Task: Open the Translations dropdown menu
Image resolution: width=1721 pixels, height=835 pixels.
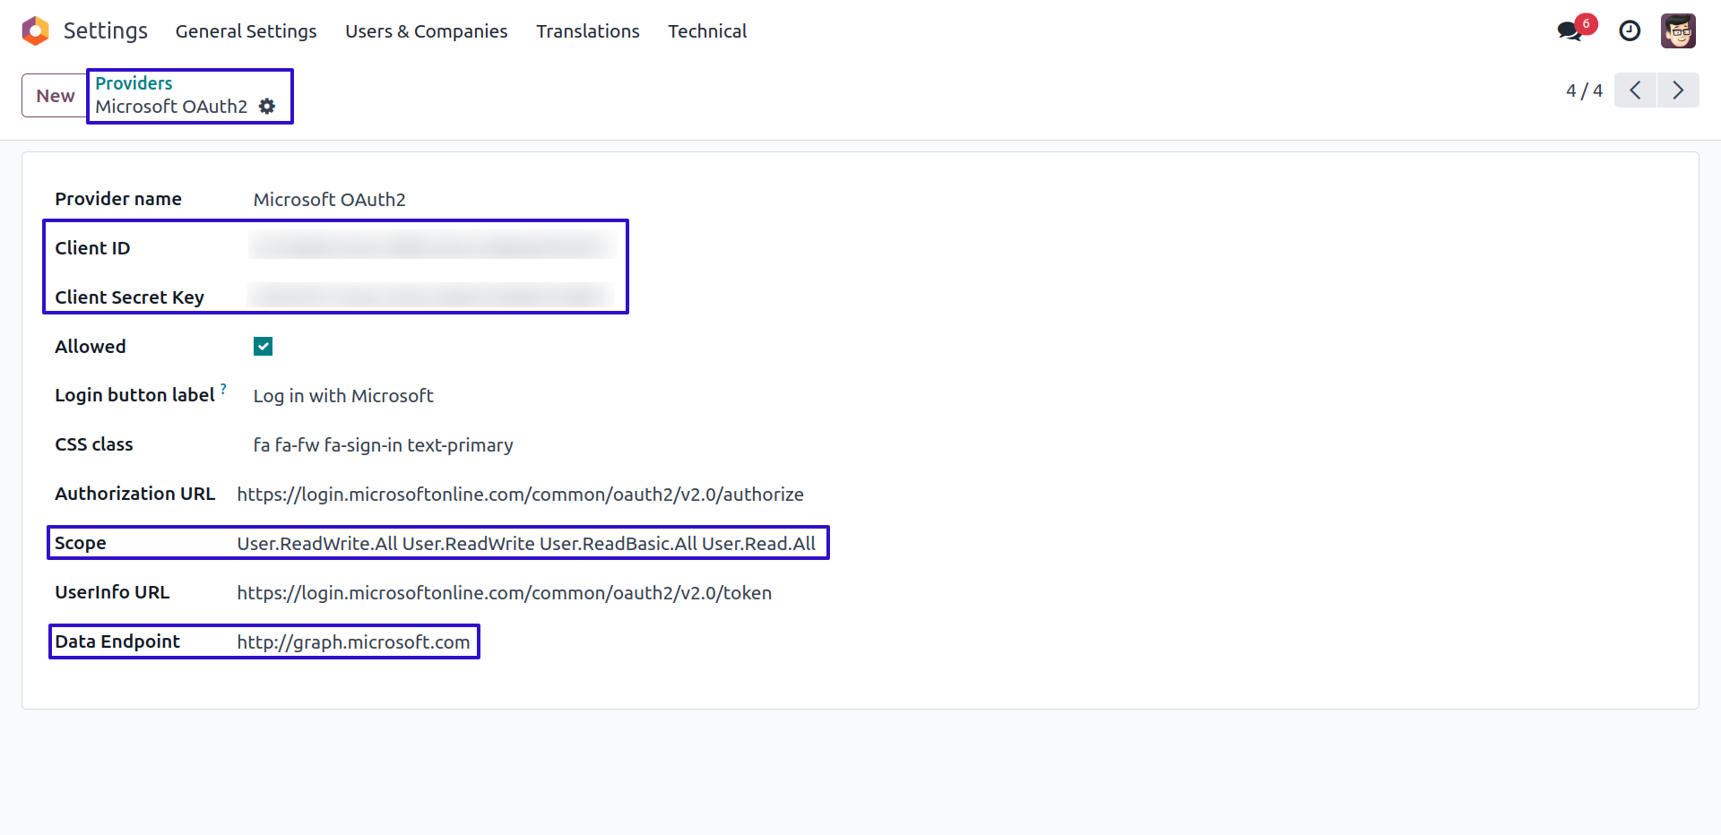Action: [587, 31]
